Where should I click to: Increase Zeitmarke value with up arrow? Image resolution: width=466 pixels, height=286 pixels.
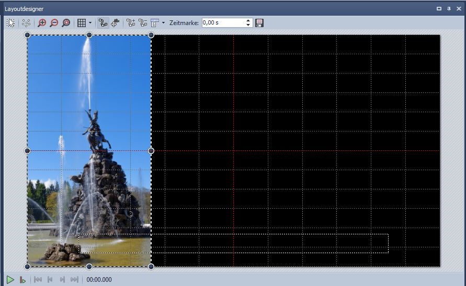(x=248, y=21)
